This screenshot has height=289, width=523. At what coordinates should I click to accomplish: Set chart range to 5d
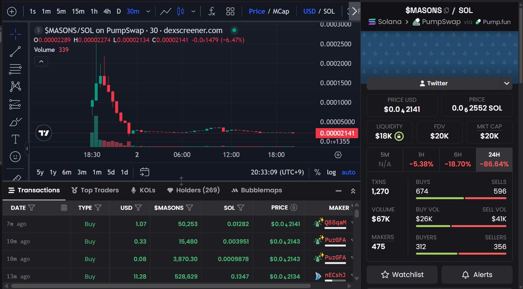(111, 172)
